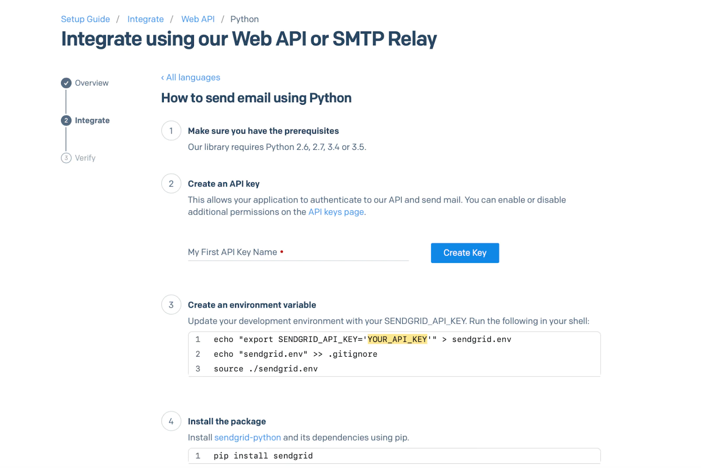
Task: Click the 'sendgrid.env' filename ending code line 1
Action: 481,339
